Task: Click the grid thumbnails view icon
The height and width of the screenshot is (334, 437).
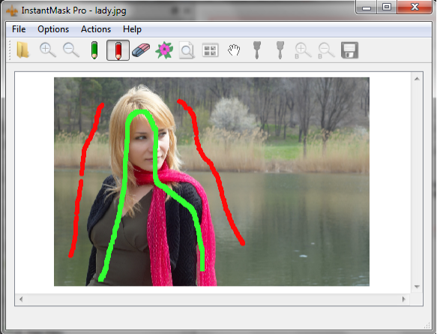Action: click(x=211, y=50)
